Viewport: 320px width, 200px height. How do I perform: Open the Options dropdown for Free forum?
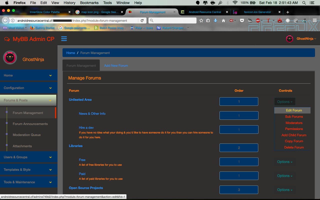284,162
